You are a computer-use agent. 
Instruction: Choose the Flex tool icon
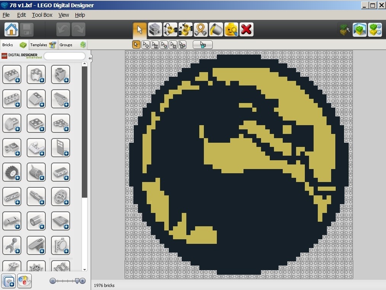[201, 30]
